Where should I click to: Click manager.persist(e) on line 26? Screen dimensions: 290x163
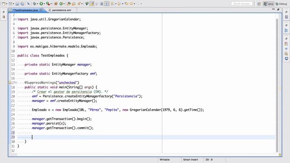point(49,123)
